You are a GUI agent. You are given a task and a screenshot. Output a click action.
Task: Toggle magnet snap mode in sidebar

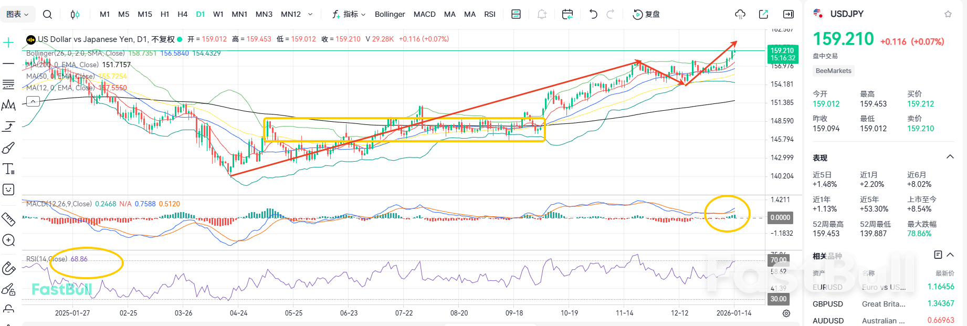8,268
